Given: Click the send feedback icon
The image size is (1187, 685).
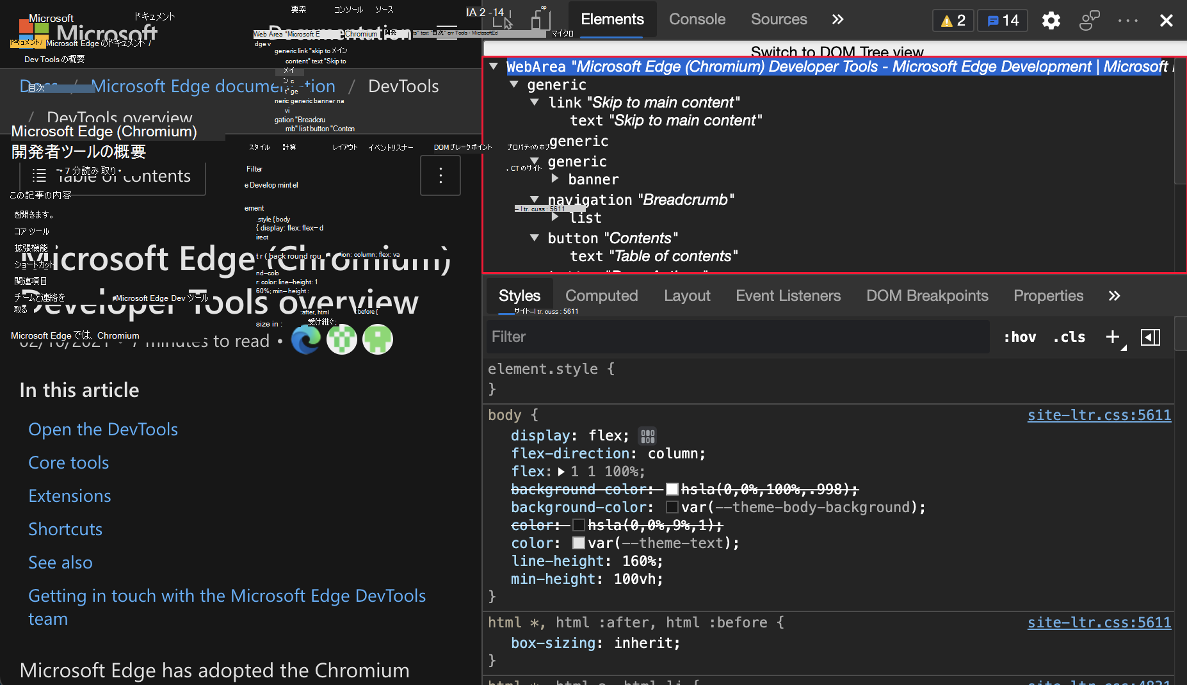Looking at the screenshot, I should coord(1089,20).
